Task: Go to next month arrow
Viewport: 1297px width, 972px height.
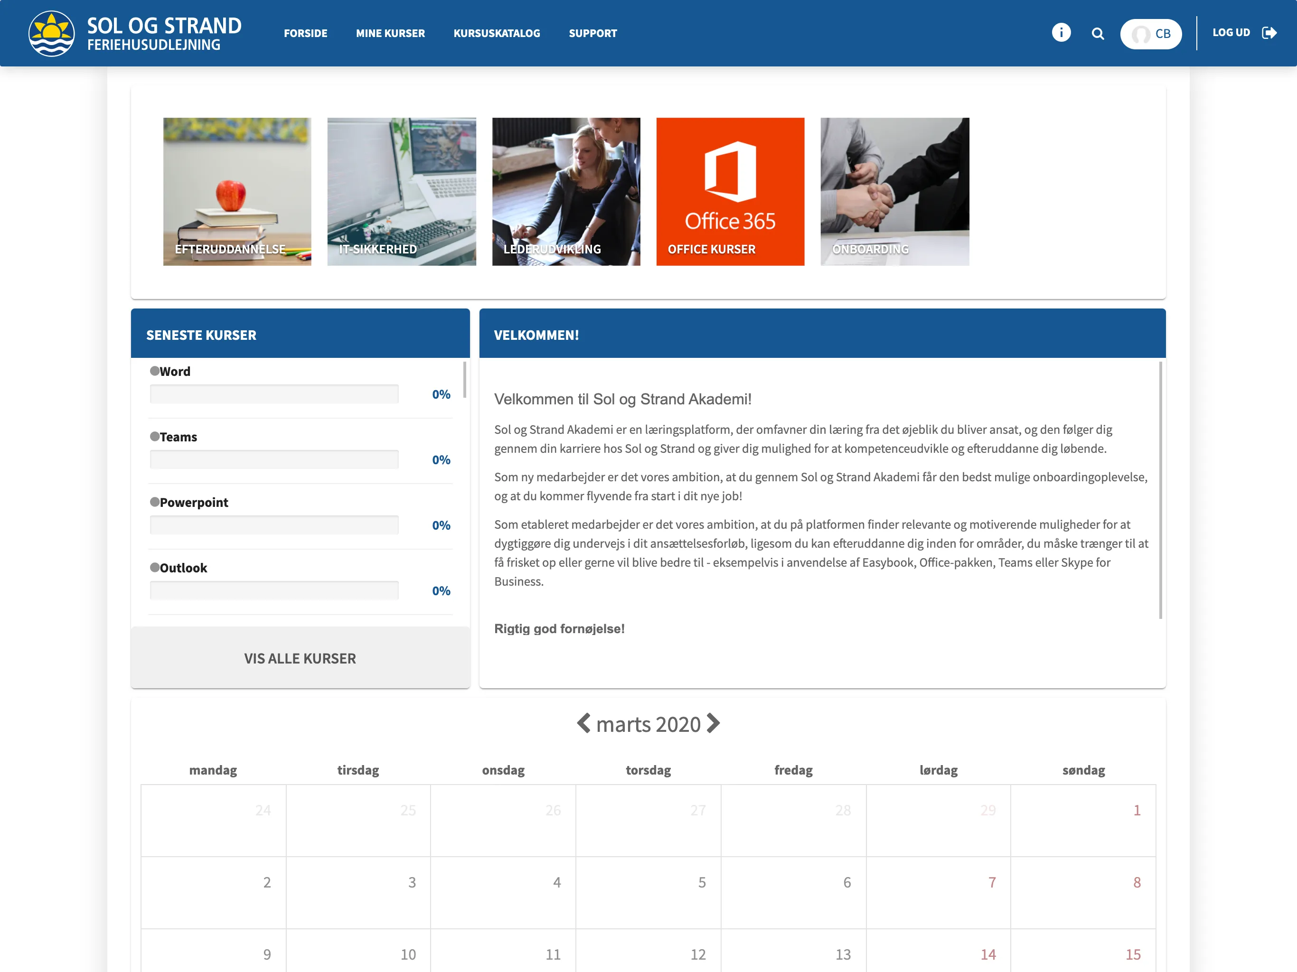Action: coord(713,723)
